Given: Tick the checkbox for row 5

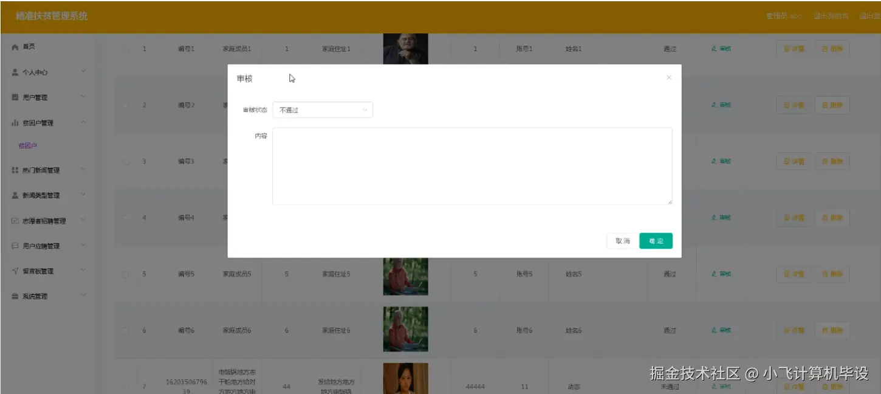Looking at the screenshot, I should 126,274.
